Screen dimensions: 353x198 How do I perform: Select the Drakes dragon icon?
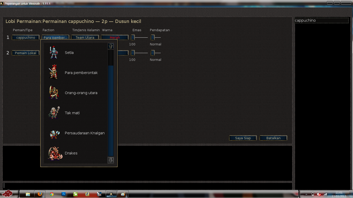55,153
